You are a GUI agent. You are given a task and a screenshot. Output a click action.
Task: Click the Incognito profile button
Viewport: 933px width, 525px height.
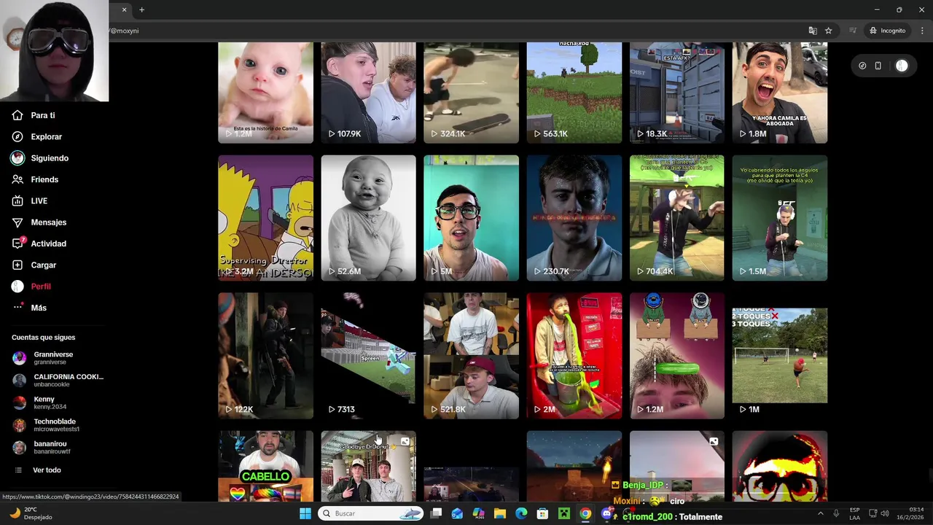pos(887,31)
